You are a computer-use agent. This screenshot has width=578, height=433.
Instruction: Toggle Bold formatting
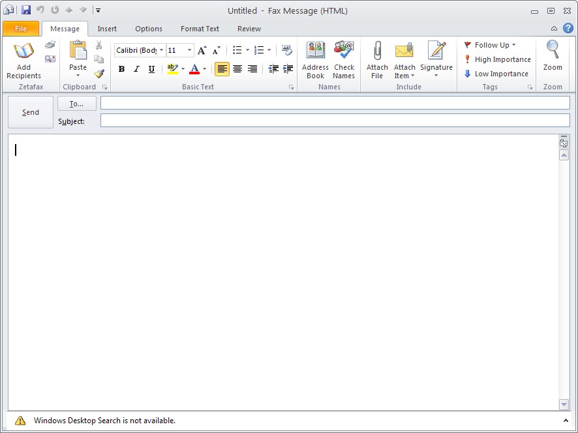(x=121, y=69)
